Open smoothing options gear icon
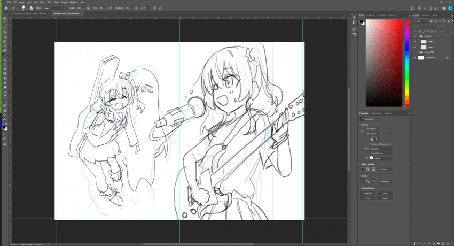 pos(136,8)
